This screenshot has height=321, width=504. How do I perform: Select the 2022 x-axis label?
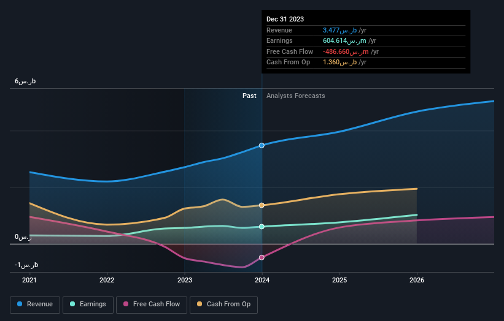[107, 280]
